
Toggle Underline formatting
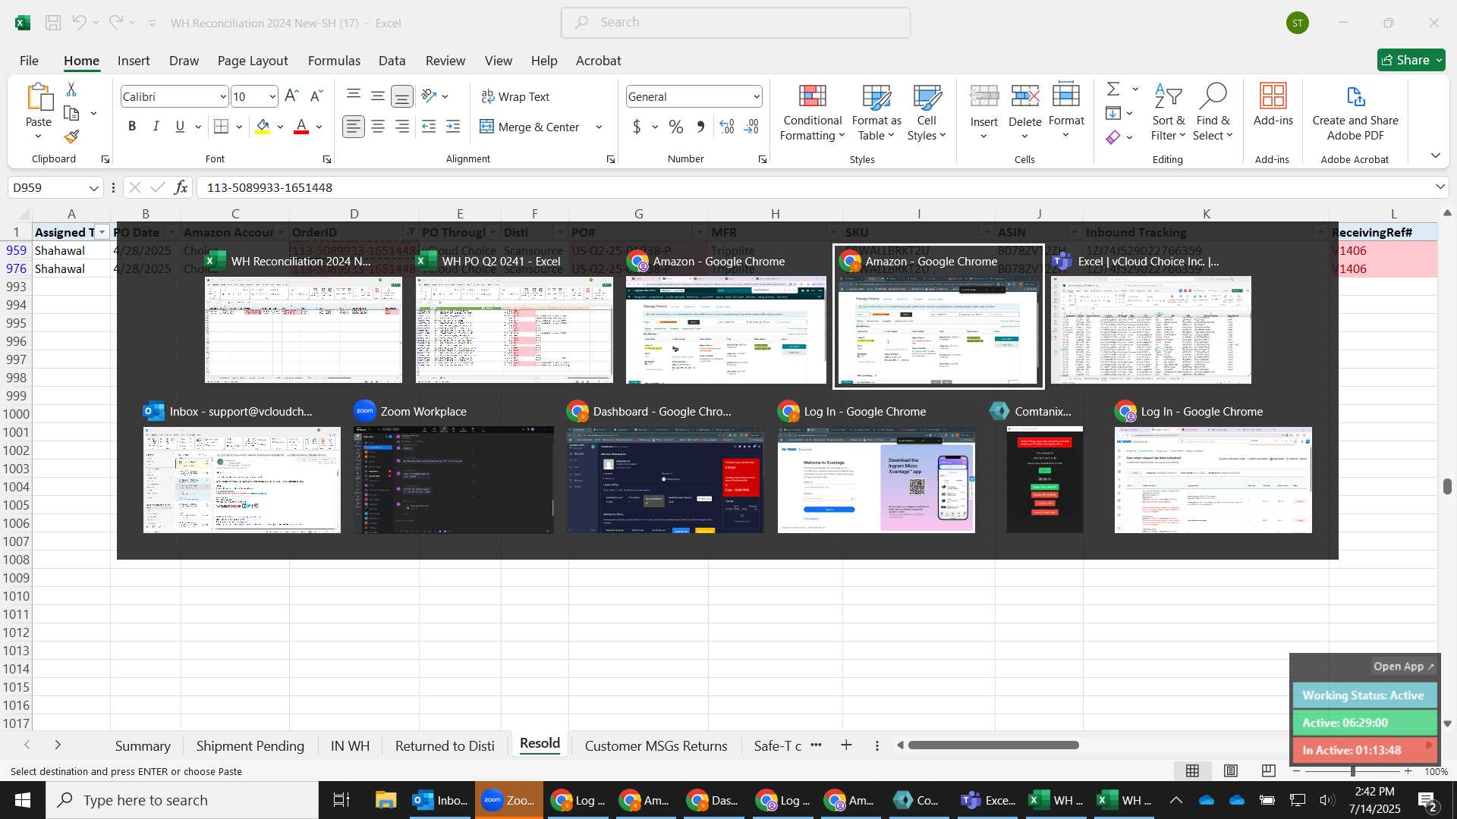click(x=180, y=127)
